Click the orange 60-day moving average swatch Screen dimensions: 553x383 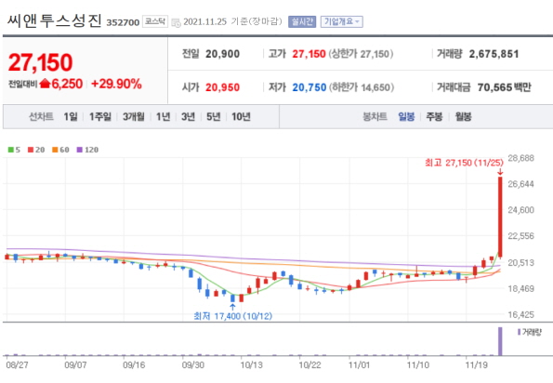55,150
